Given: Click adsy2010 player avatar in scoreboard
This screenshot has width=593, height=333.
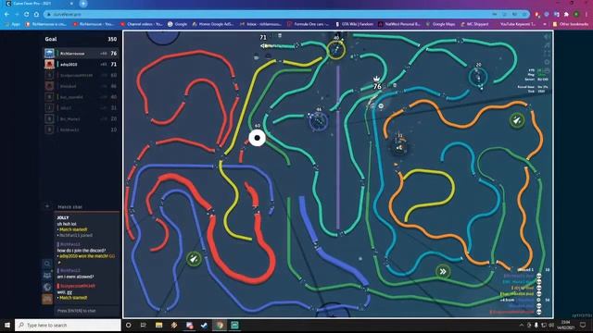Looking at the screenshot, I should (49, 64).
